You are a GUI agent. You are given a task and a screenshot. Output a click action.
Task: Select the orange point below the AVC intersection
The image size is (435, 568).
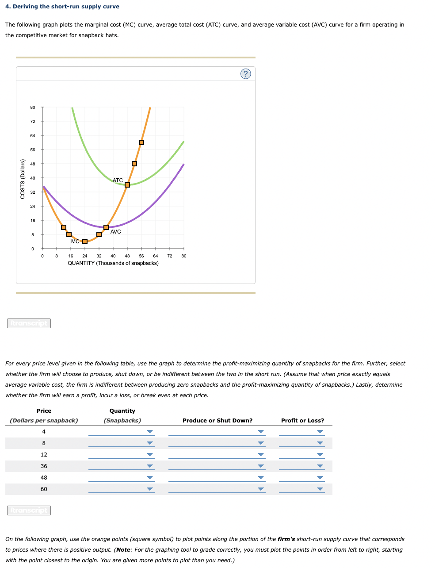point(99,234)
